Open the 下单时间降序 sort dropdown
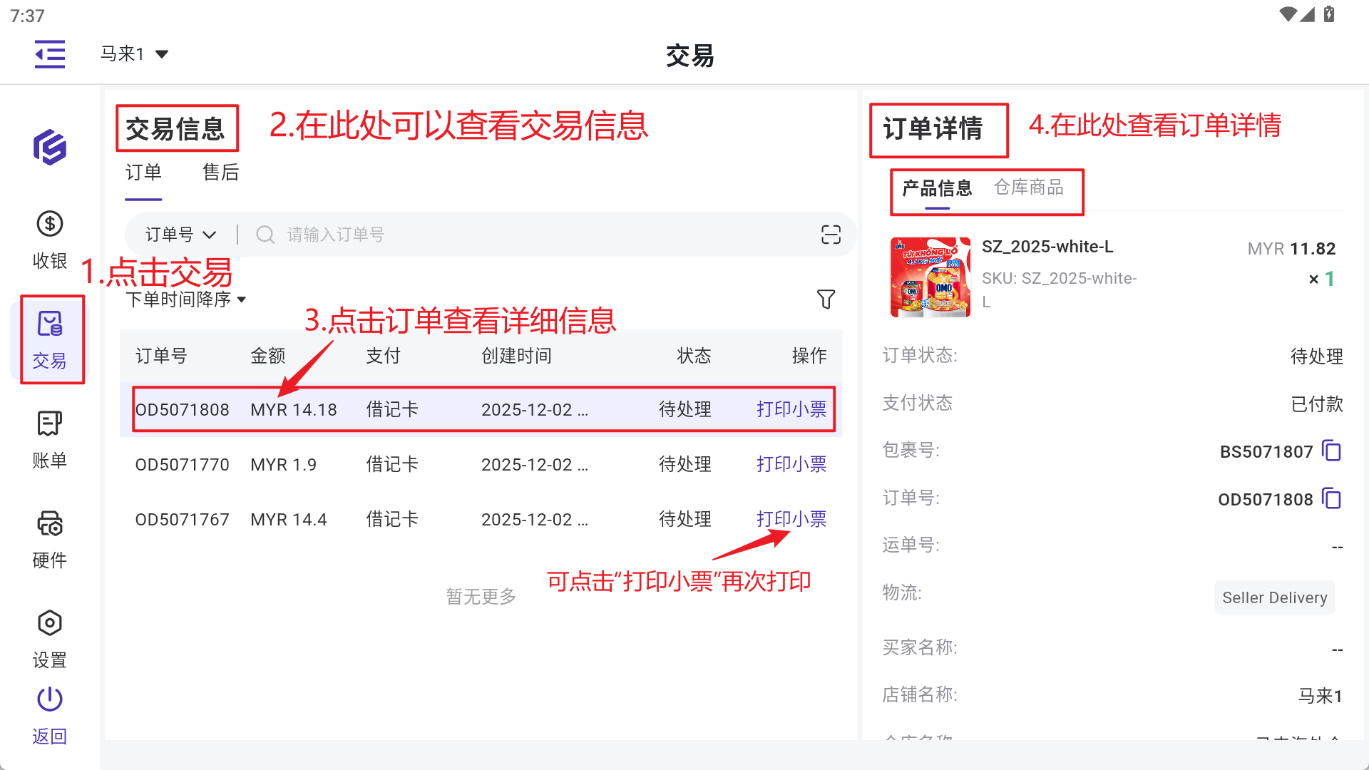 [x=185, y=299]
